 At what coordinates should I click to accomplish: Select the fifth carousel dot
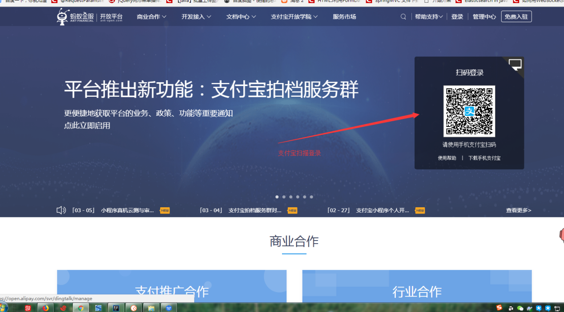pyautogui.click(x=305, y=197)
